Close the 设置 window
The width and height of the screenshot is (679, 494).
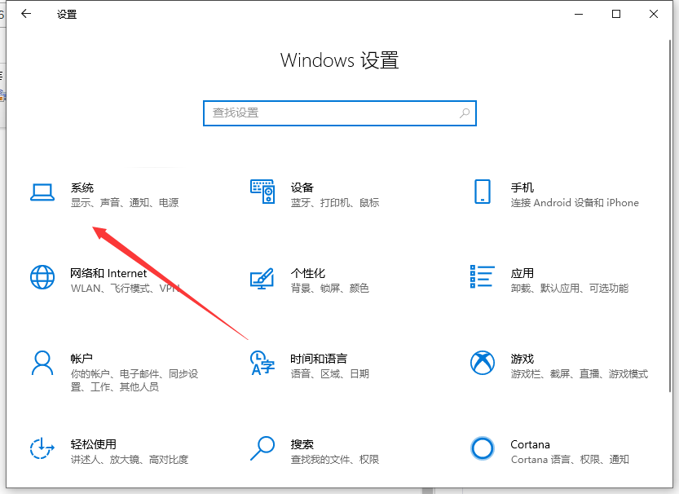click(x=654, y=14)
